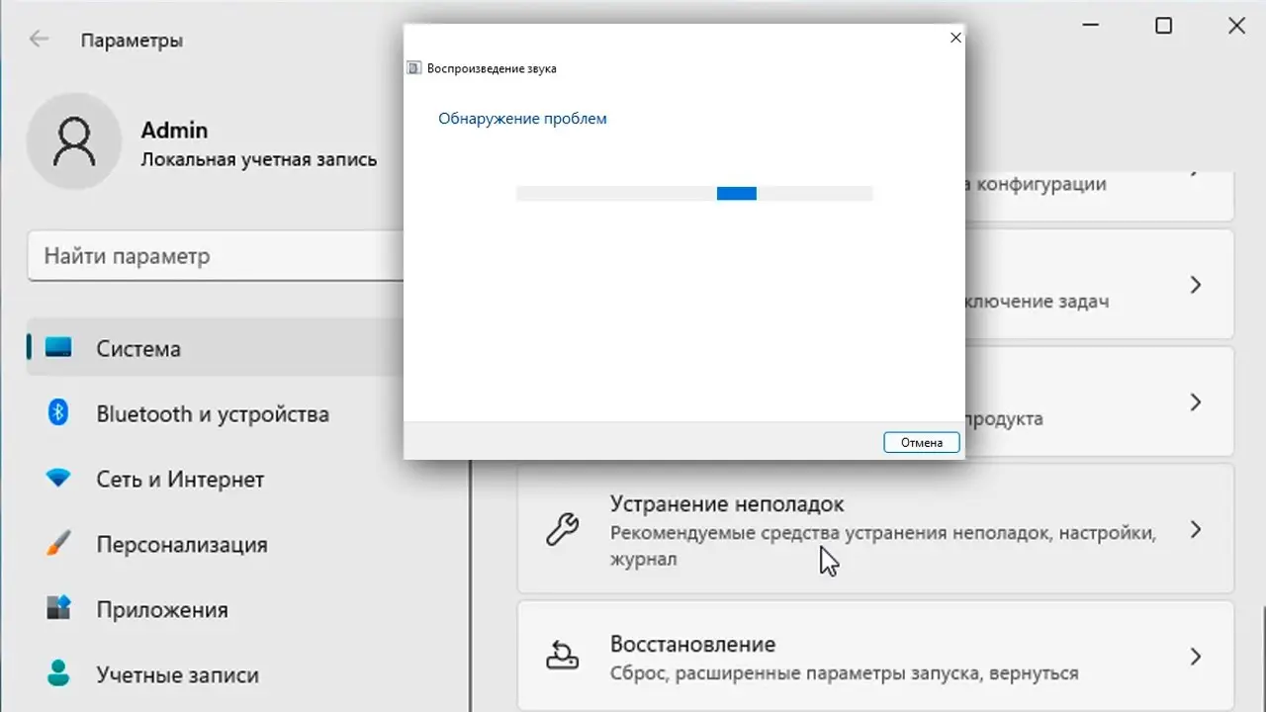
Task: Select the Учетные записи person icon
Action: (58, 674)
